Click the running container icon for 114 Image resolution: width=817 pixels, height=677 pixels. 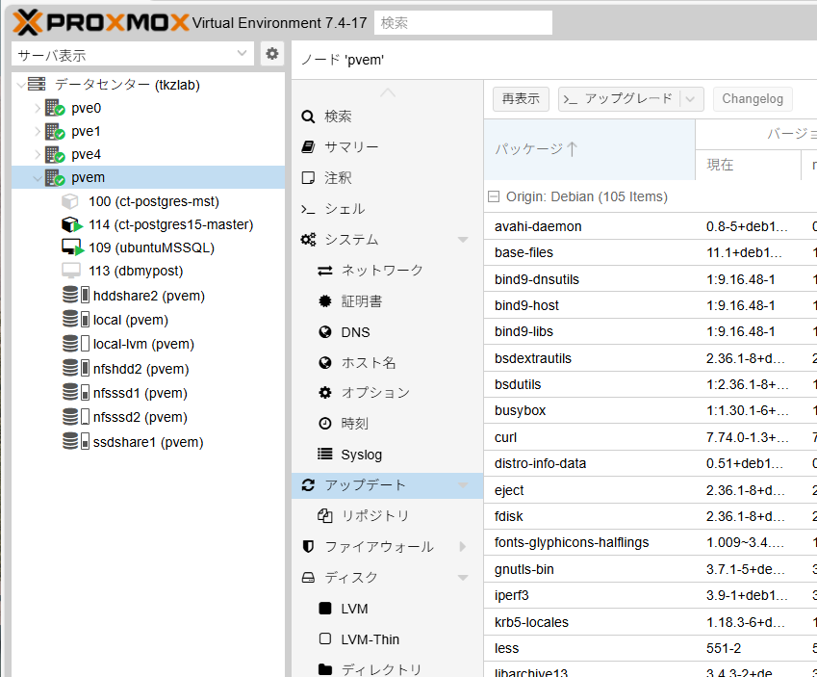72,224
